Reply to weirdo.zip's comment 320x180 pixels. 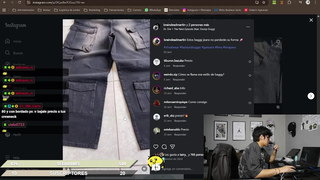(x=179, y=79)
